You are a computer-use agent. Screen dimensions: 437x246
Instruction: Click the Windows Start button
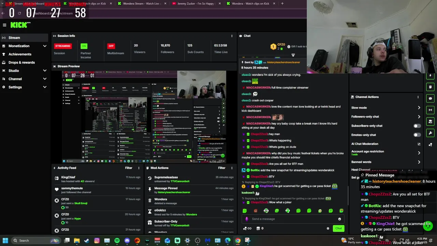click(x=5, y=241)
